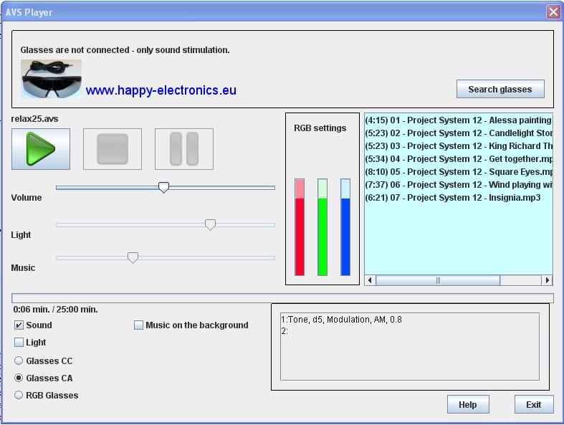Click the glasses product image
Image resolution: width=564 pixels, height=425 pixels.
click(51, 78)
